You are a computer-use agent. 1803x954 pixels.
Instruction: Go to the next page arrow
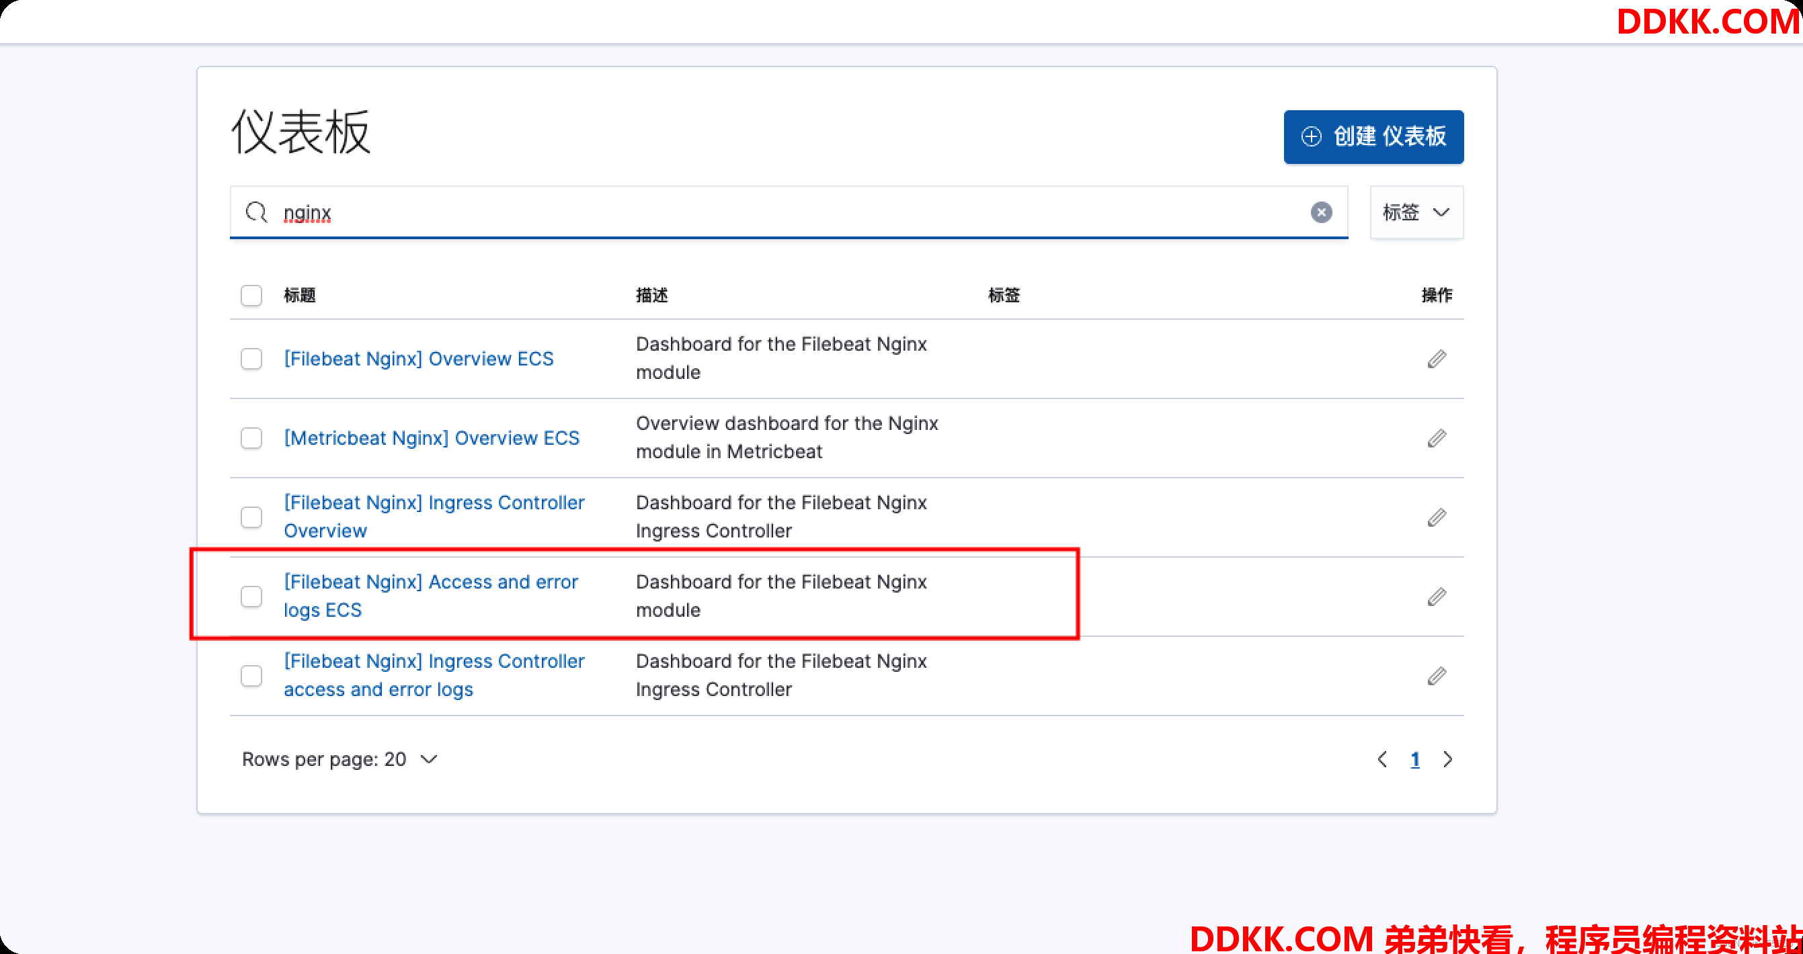click(x=1447, y=759)
